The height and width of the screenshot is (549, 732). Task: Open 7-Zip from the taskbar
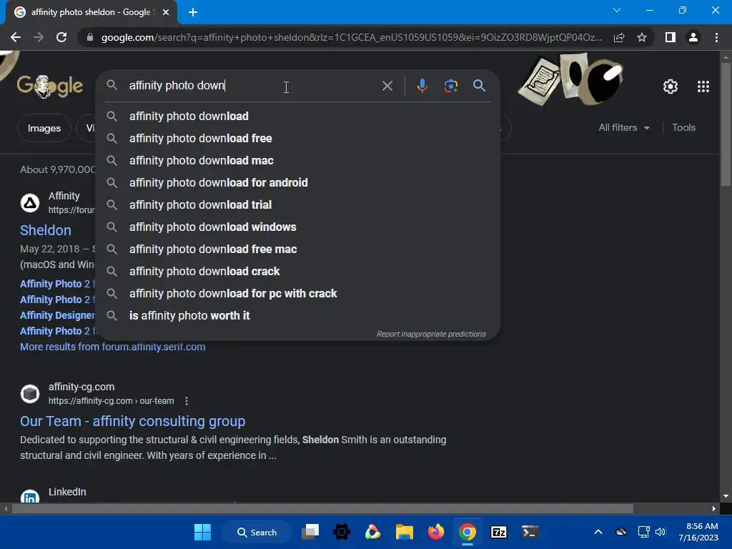(x=498, y=532)
